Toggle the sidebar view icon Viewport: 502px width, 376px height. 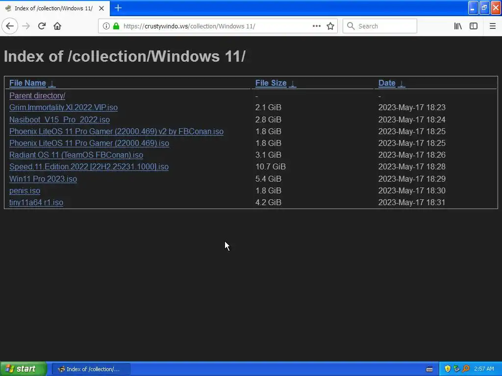pos(474,26)
